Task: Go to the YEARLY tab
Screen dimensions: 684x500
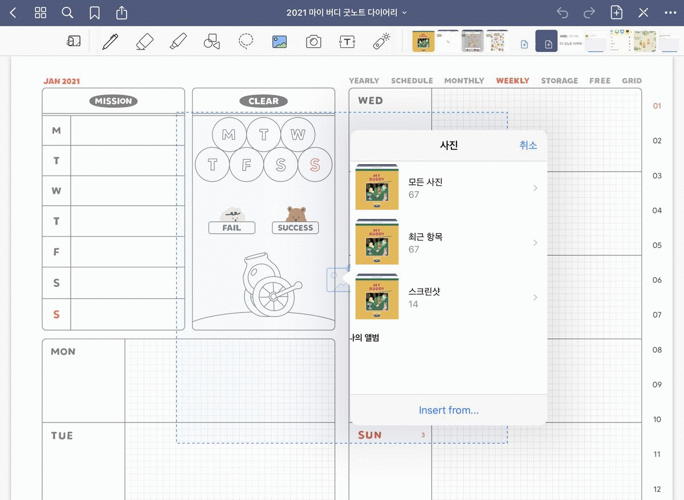Action: pyautogui.click(x=364, y=81)
